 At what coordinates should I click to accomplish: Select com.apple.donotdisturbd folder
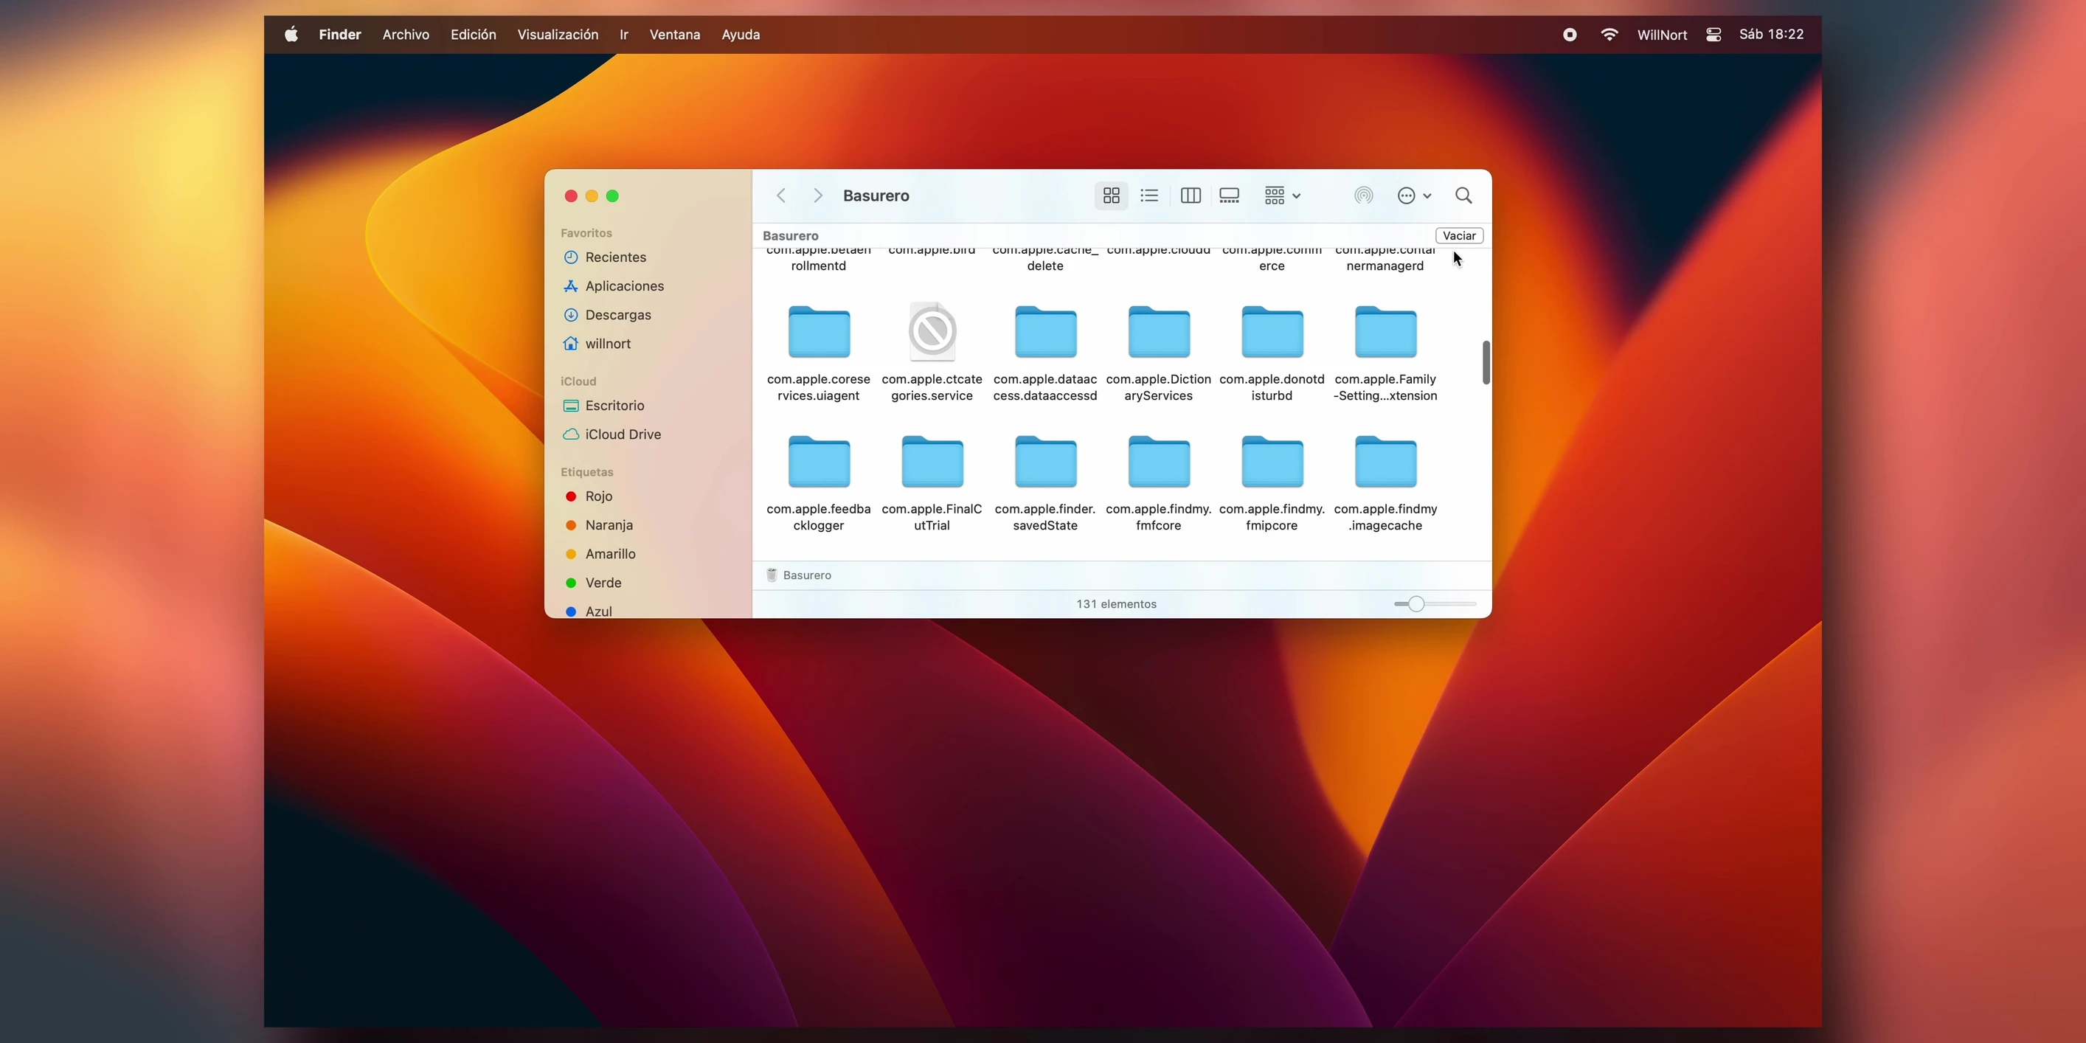1272,332
